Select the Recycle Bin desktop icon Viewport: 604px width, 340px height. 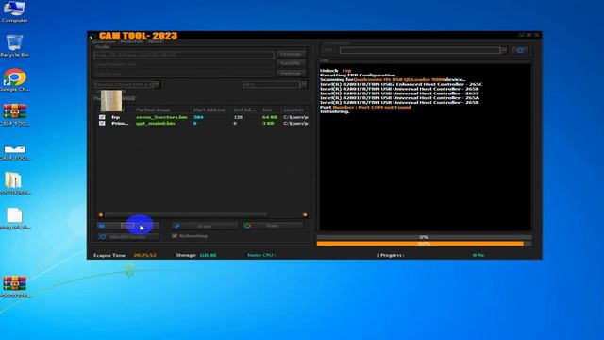15,46
